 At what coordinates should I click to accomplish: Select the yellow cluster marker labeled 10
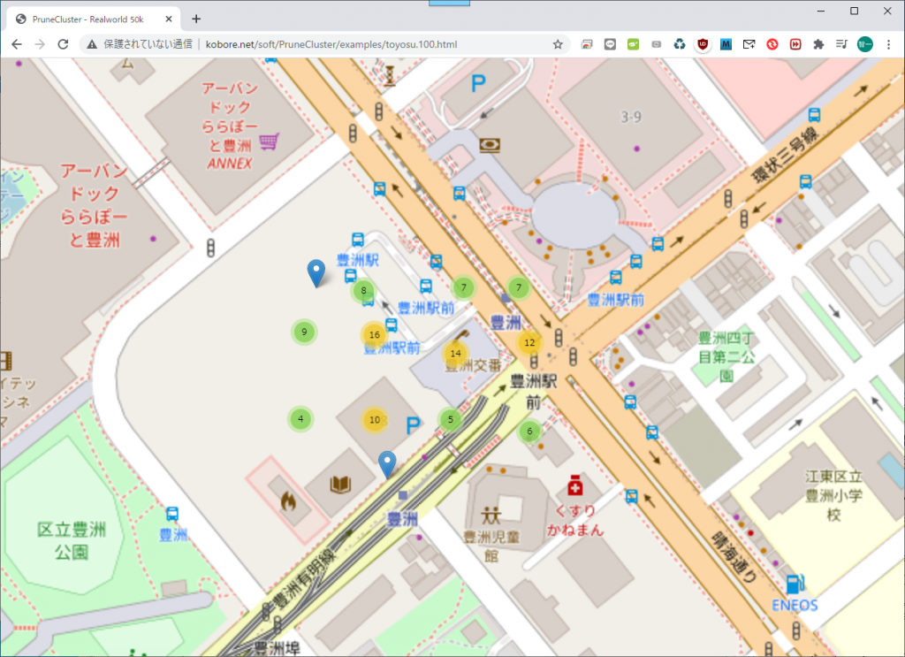coord(375,420)
